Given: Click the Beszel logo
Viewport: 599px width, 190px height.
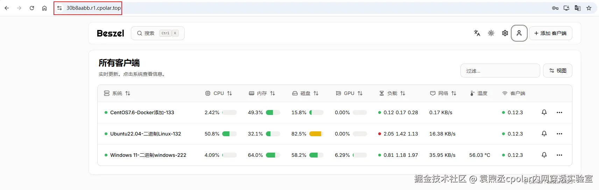Looking at the screenshot, I should pos(110,33).
